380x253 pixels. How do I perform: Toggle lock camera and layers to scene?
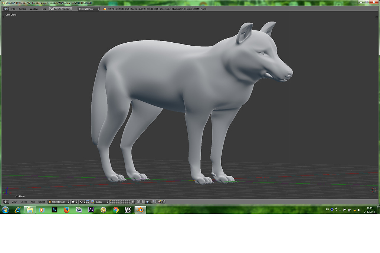point(134,202)
